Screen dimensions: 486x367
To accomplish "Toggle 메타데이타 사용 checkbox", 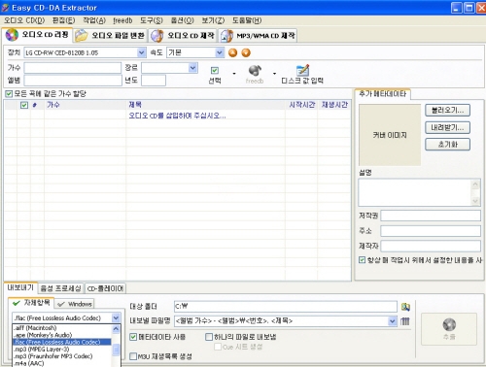I will [133, 337].
